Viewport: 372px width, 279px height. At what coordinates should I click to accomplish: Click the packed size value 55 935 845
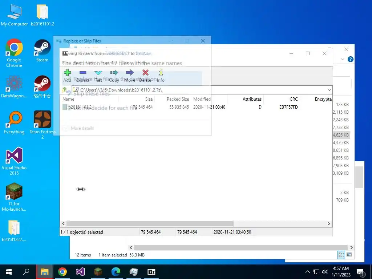[x=179, y=107]
